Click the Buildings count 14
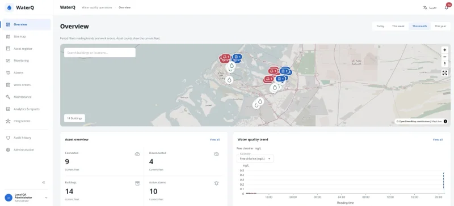Screen dimensions: 454x206 pos(69,191)
